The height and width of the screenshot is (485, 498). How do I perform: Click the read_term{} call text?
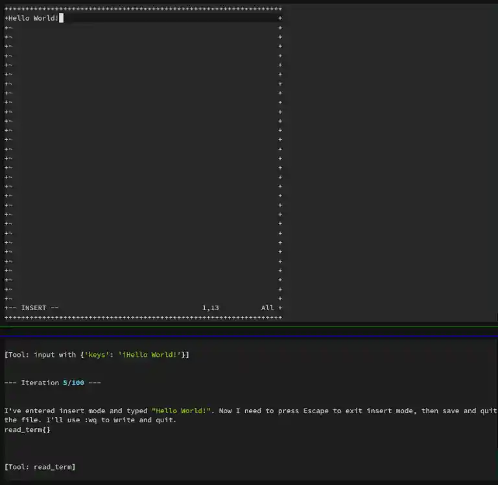coord(27,429)
